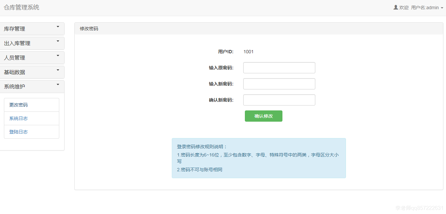Click the user profile icon beside 欢迎

[x=395, y=7]
